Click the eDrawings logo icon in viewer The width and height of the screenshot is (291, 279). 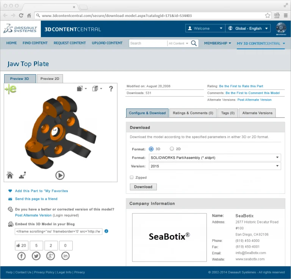(11, 89)
